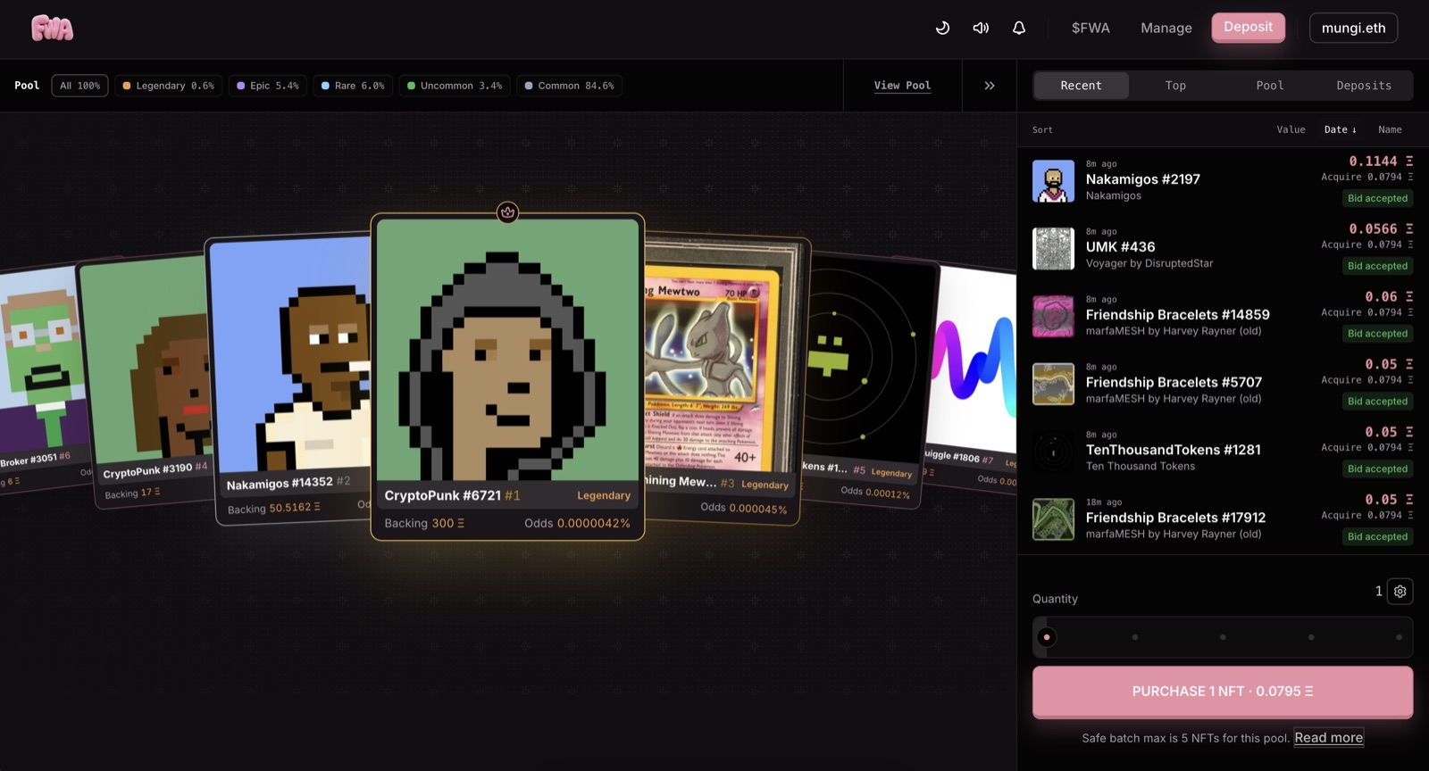This screenshot has width=1429, height=771.
Task: Sort the list by Name
Action: [1390, 129]
